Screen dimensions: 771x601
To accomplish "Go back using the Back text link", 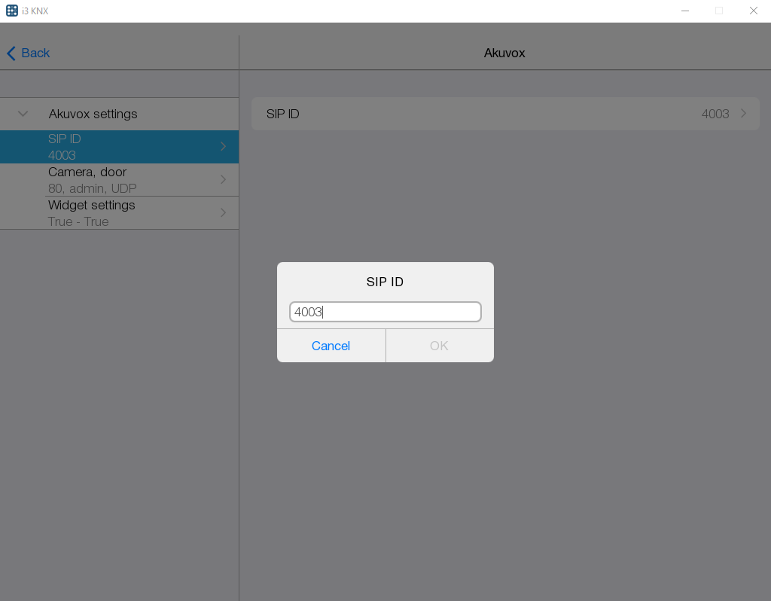I will [35, 53].
